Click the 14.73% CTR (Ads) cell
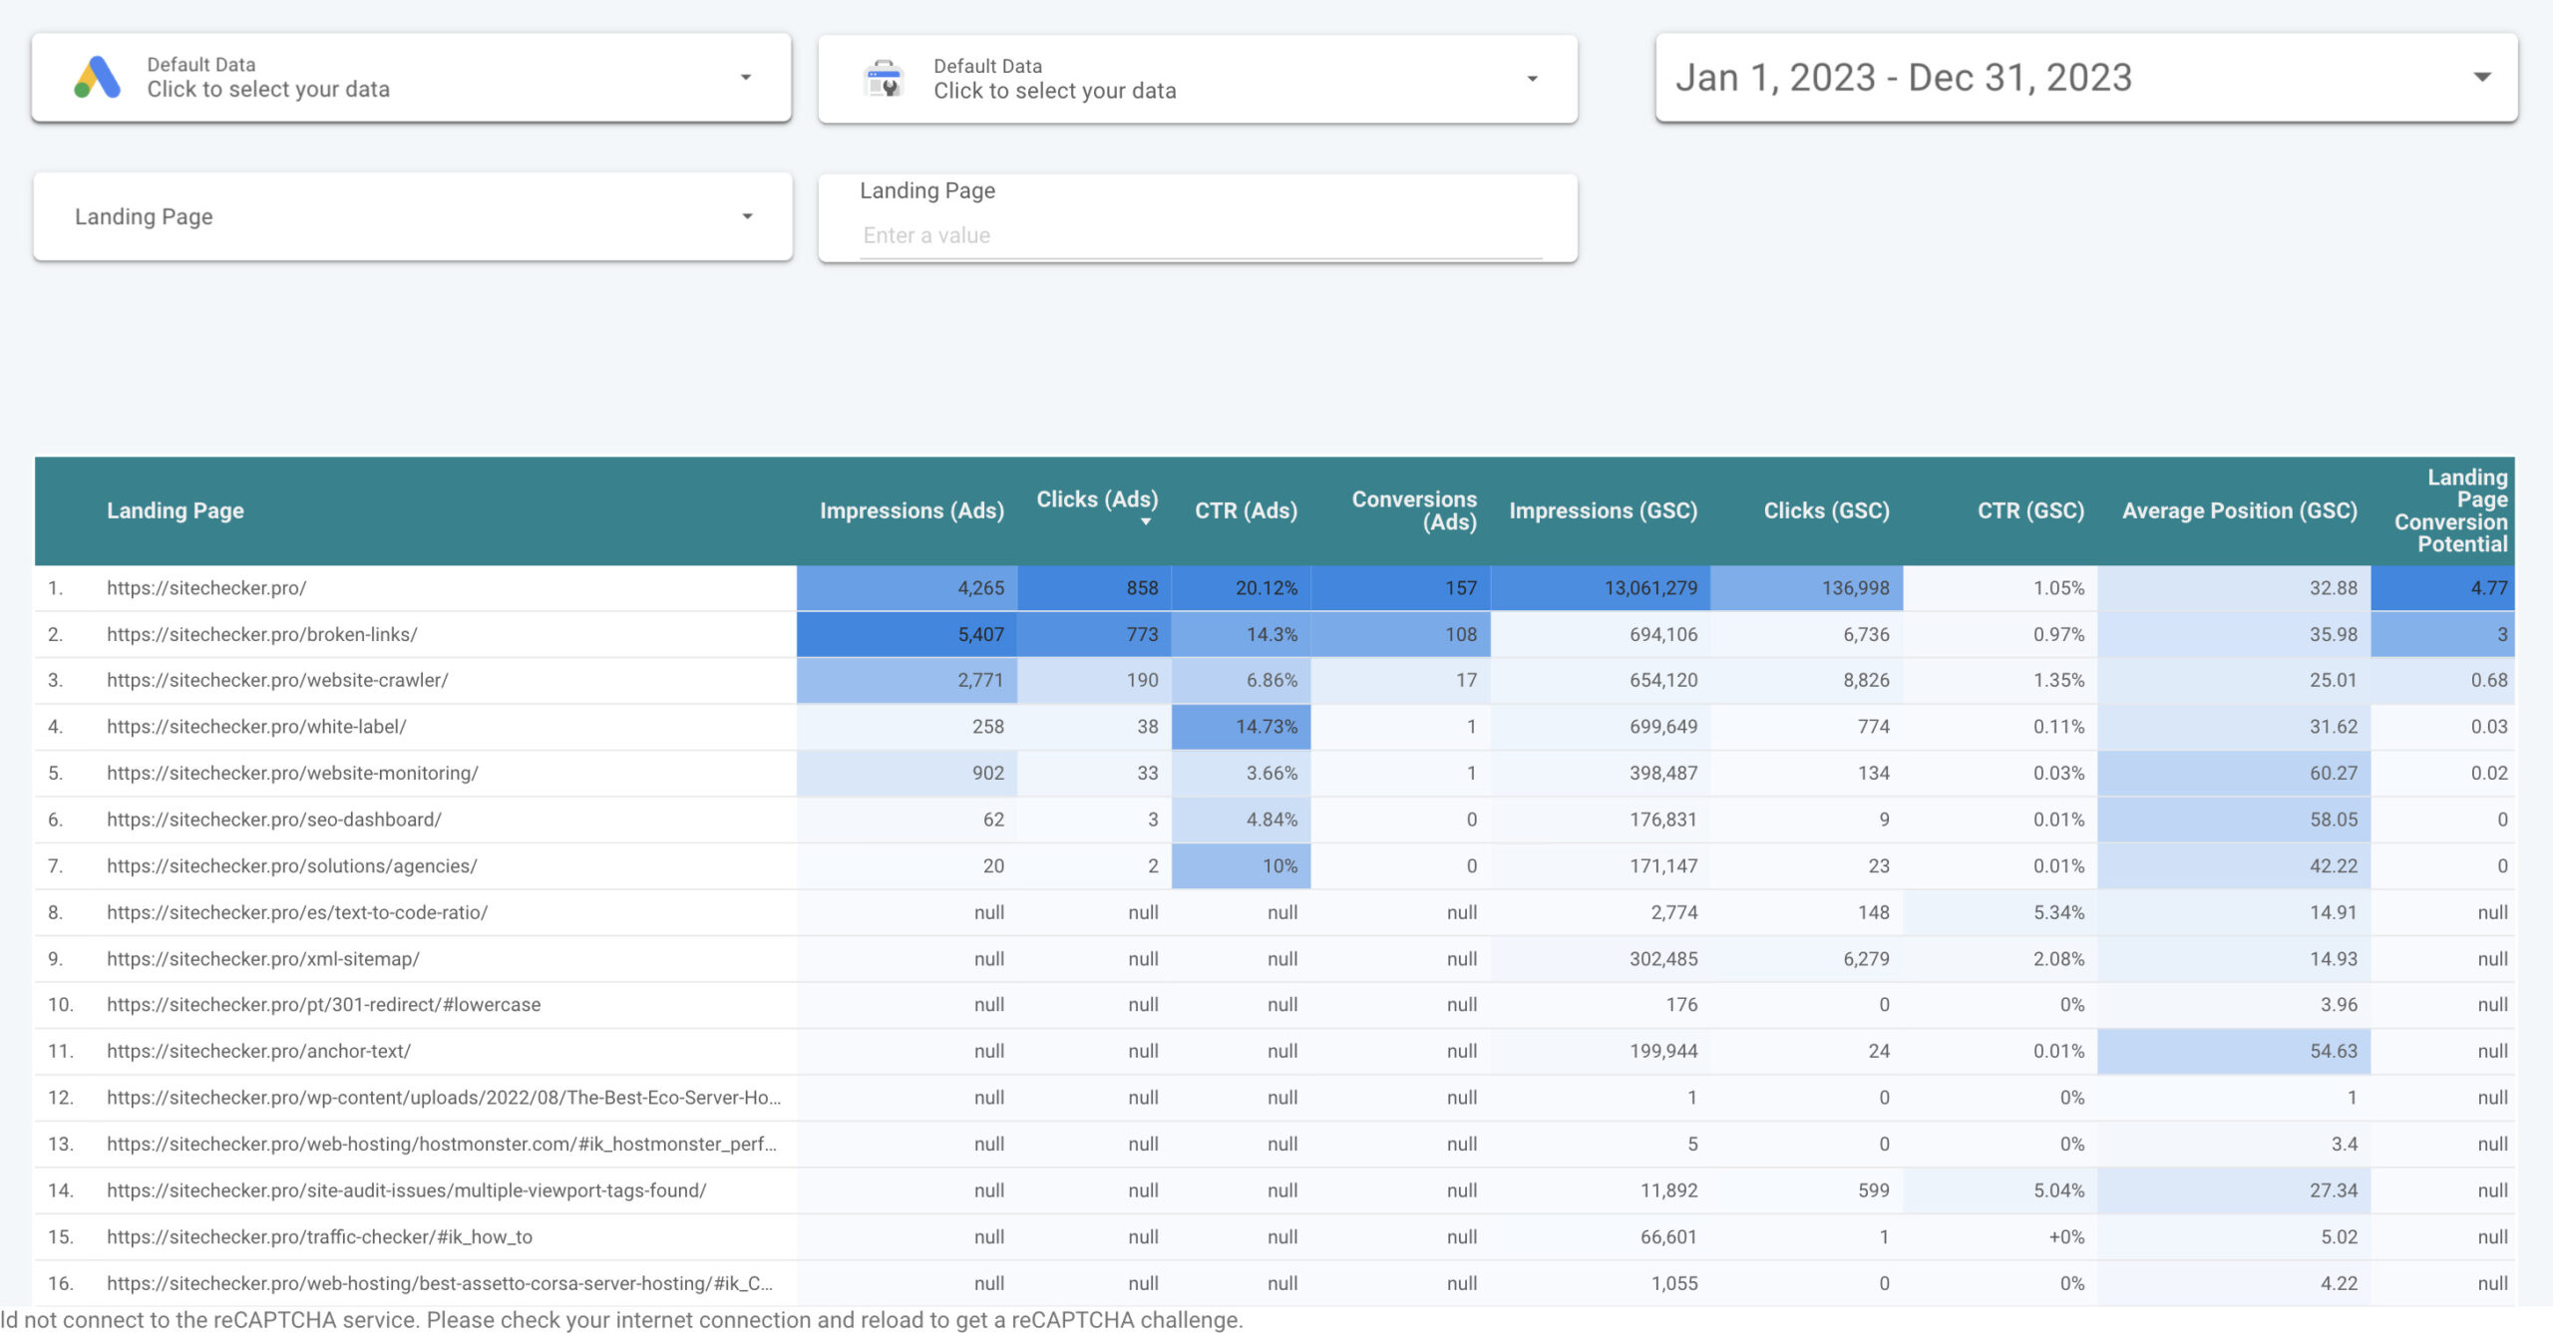2553x1333 pixels. point(1241,727)
